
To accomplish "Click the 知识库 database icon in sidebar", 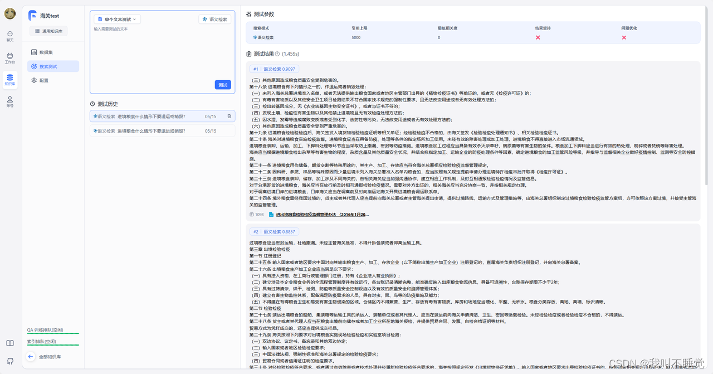I will click(10, 79).
